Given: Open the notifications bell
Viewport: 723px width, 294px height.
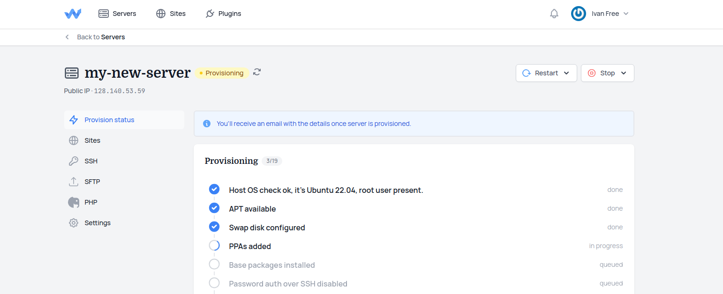Looking at the screenshot, I should tap(554, 14).
